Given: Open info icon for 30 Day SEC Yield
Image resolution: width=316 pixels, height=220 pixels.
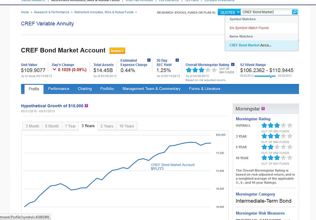Looking at the screenshot, I should click(x=177, y=60).
